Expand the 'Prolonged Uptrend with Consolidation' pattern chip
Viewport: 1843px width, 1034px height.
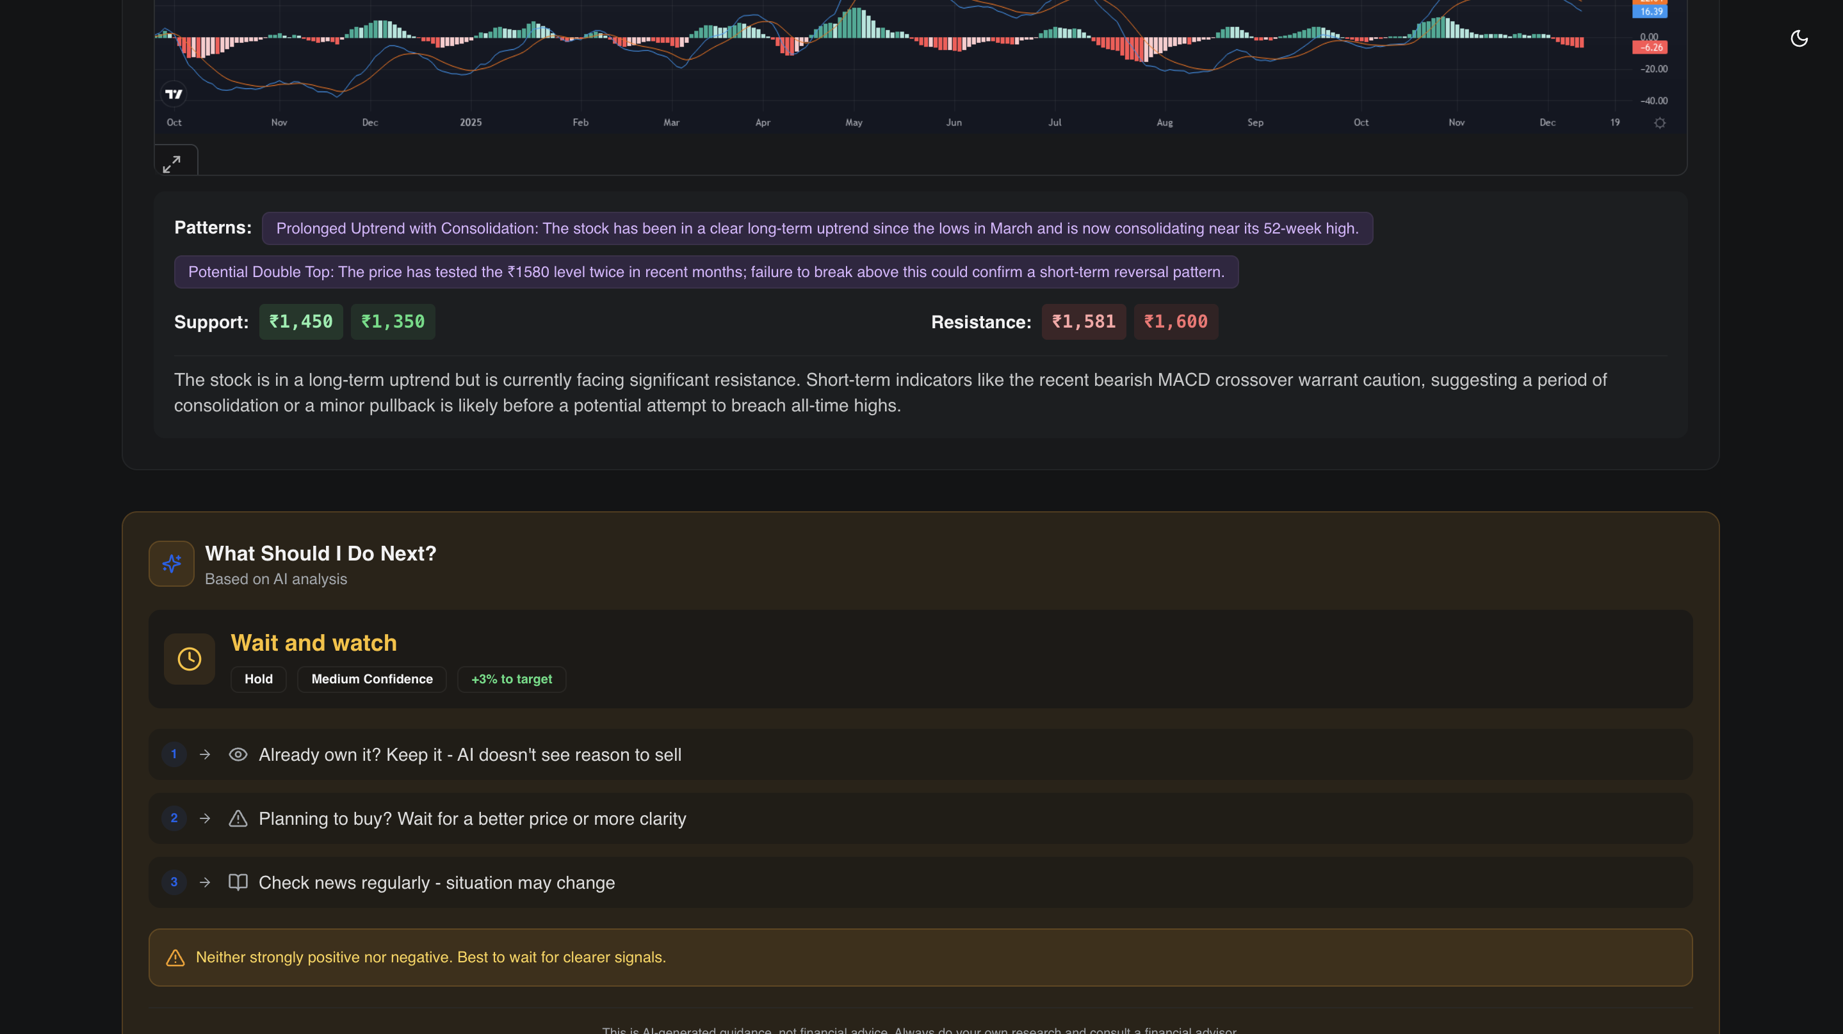[817, 229]
